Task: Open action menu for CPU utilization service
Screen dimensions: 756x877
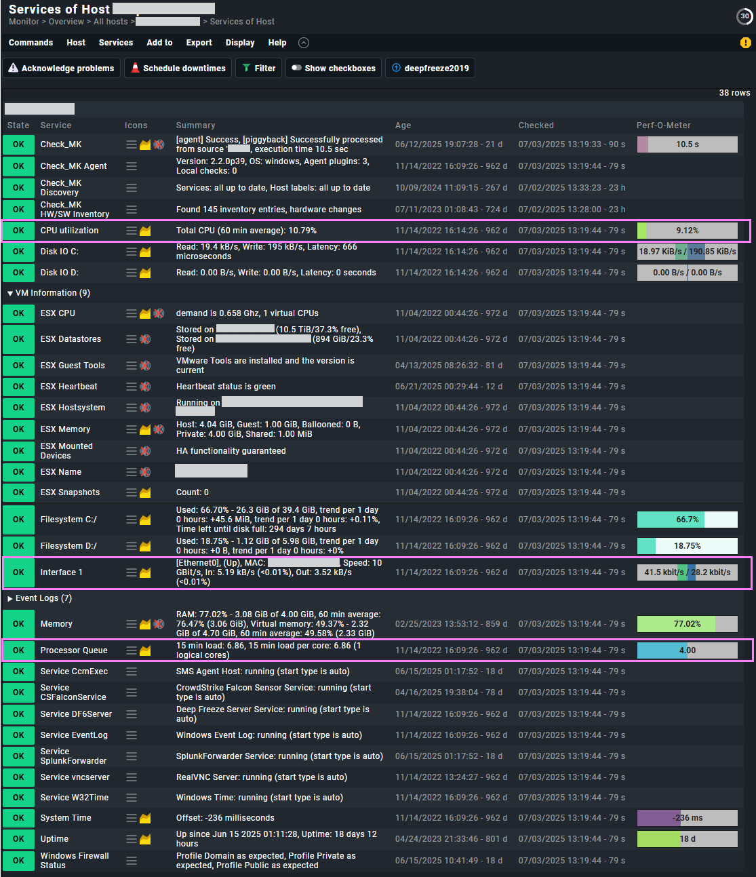Action: point(132,231)
